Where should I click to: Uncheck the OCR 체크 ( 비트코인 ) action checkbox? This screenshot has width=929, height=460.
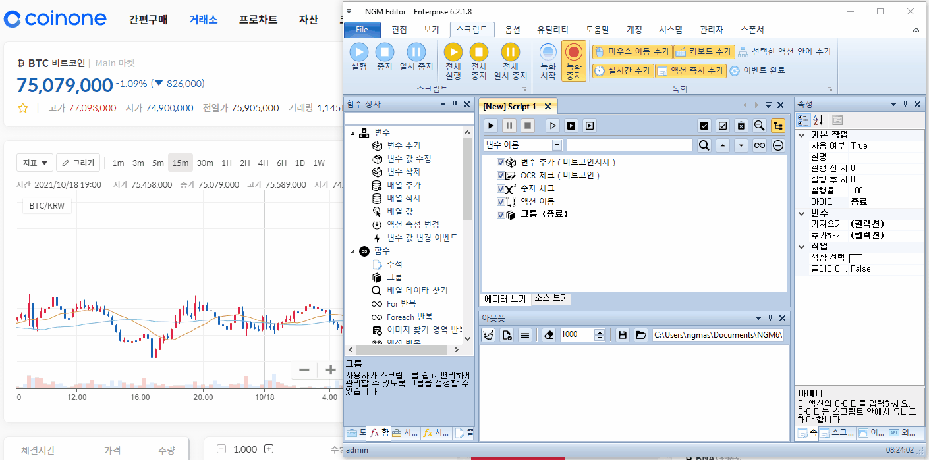pos(501,175)
